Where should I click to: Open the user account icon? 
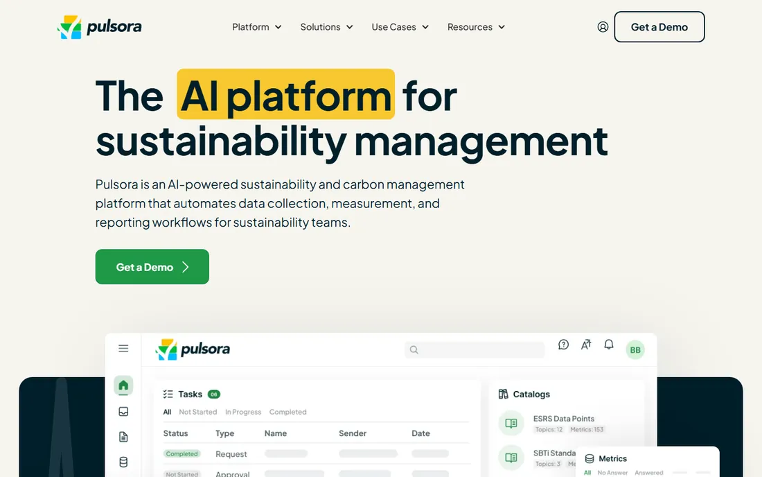(603, 27)
